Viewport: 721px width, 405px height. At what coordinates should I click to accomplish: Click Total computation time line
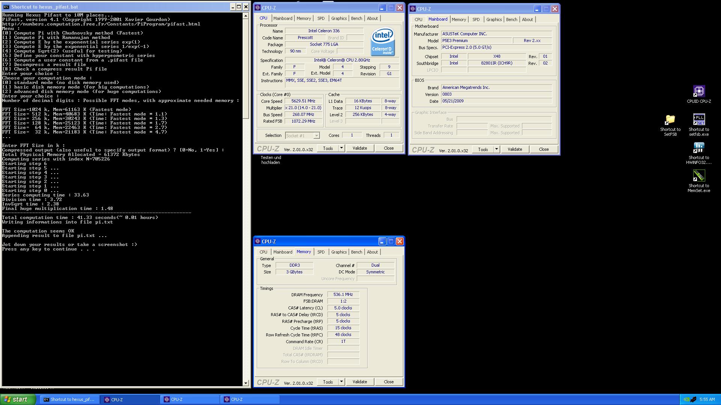point(80,217)
